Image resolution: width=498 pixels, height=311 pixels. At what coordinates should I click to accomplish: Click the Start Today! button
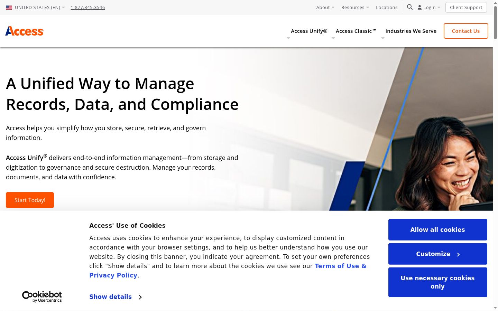[x=30, y=200]
